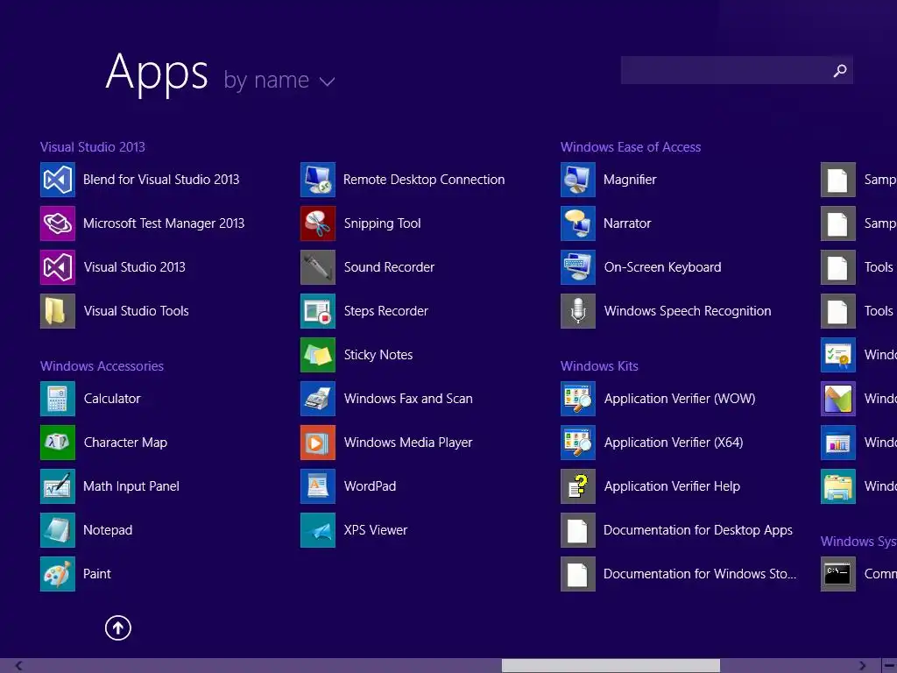897x673 pixels.
Task: Open the XPS Viewer icon
Action: (x=317, y=530)
